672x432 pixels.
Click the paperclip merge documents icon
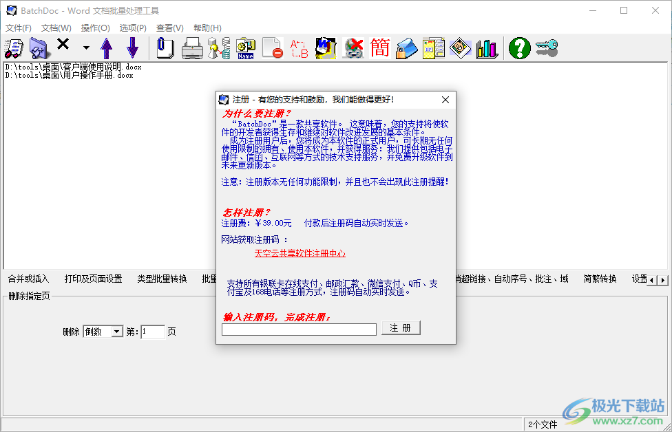pos(165,48)
